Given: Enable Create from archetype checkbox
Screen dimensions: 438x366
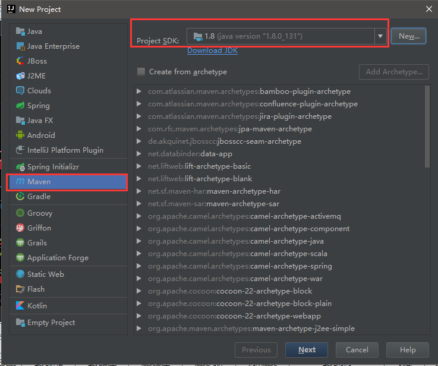Looking at the screenshot, I should click(141, 72).
